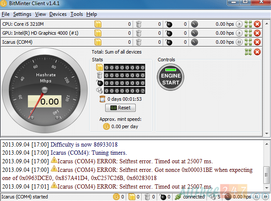Click the accepted box icon in Stats panel

point(100,67)
